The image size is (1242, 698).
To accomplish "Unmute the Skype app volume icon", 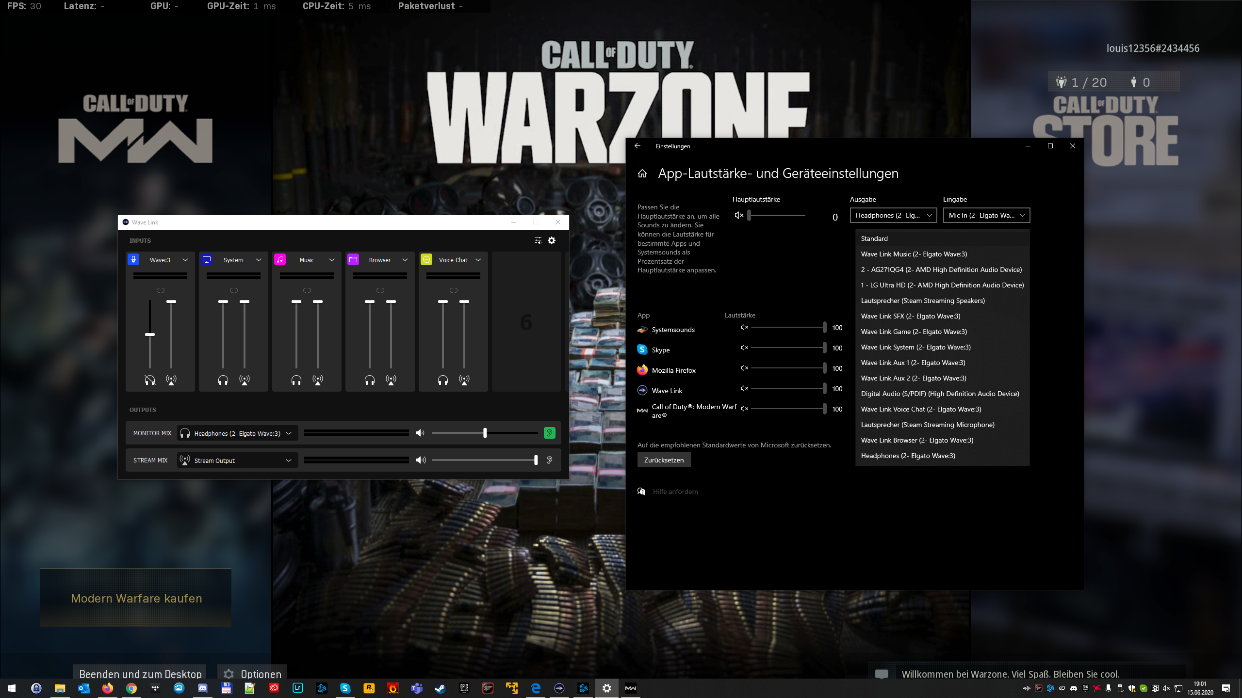I will 745,348.
